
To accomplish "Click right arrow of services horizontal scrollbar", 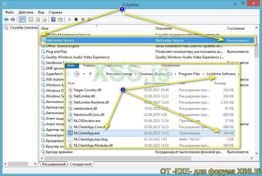I will (x=252, y=158).
